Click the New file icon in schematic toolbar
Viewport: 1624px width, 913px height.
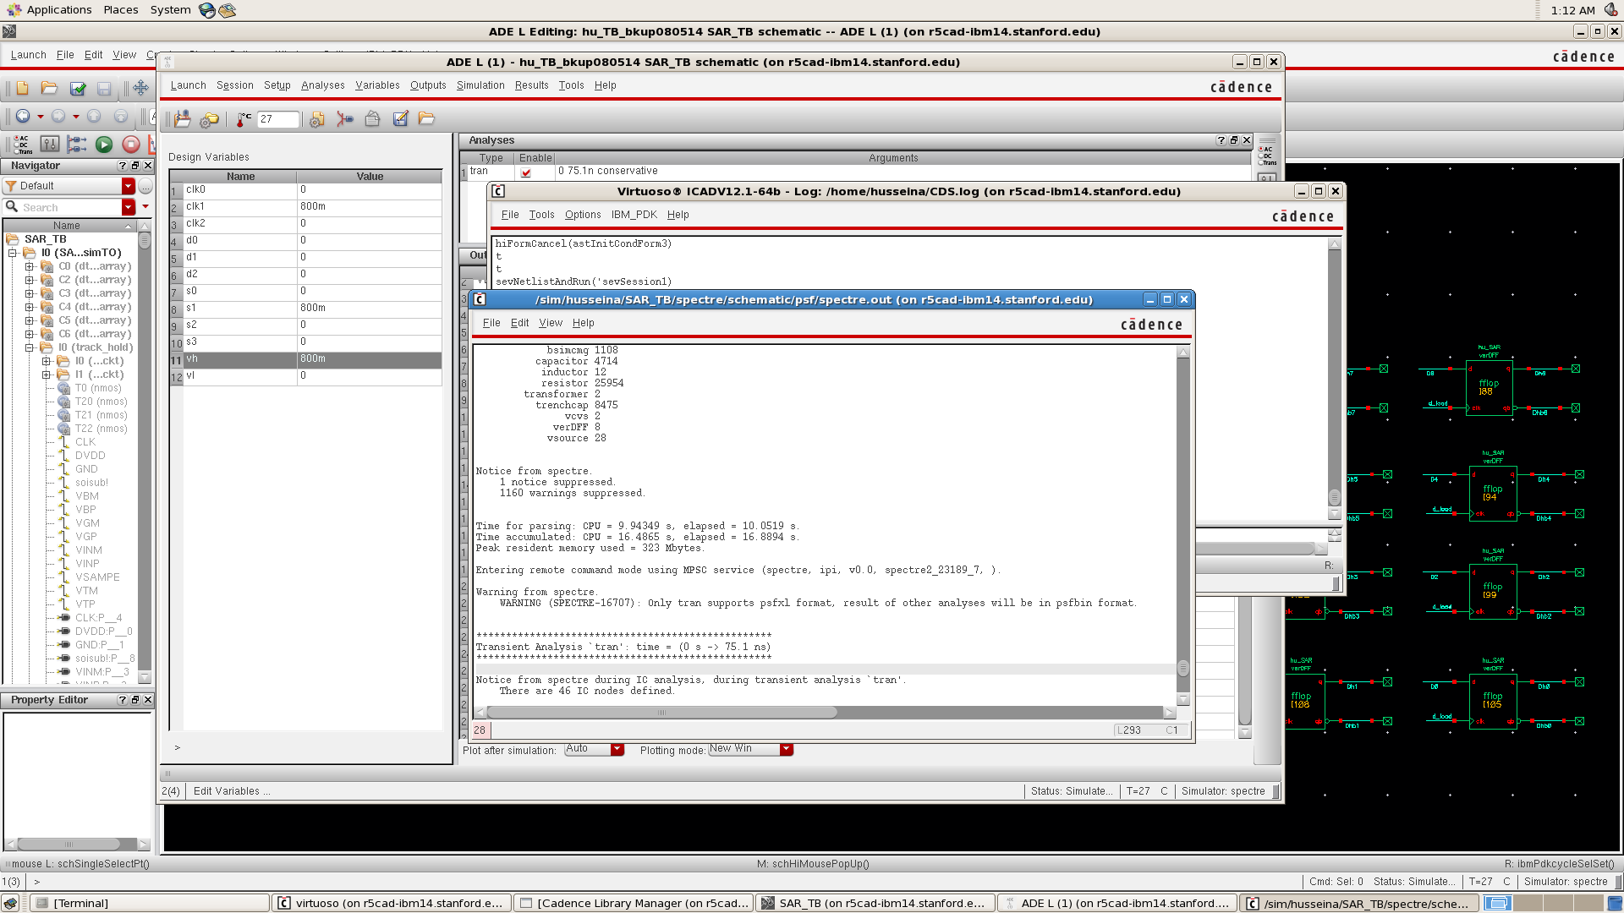pos(23,88)
